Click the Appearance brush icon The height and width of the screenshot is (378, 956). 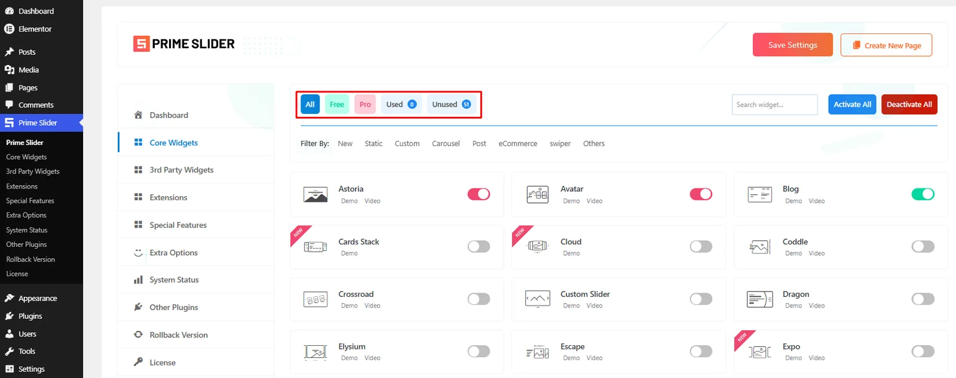point(9,298)
